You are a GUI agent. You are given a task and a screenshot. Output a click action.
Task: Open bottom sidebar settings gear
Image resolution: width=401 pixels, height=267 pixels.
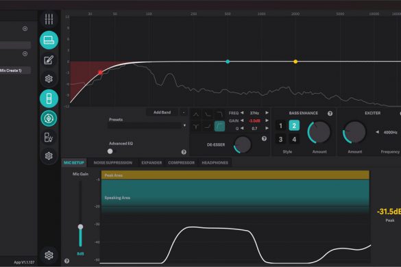click(x=49, y=255)
